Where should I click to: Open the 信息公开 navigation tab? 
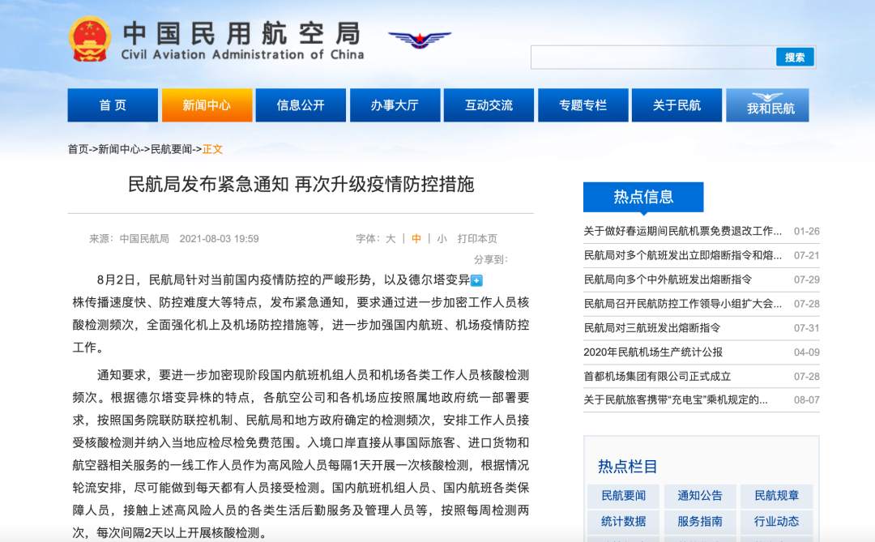(x=301, y=105)
